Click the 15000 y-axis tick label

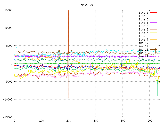[x=8, y=10]
